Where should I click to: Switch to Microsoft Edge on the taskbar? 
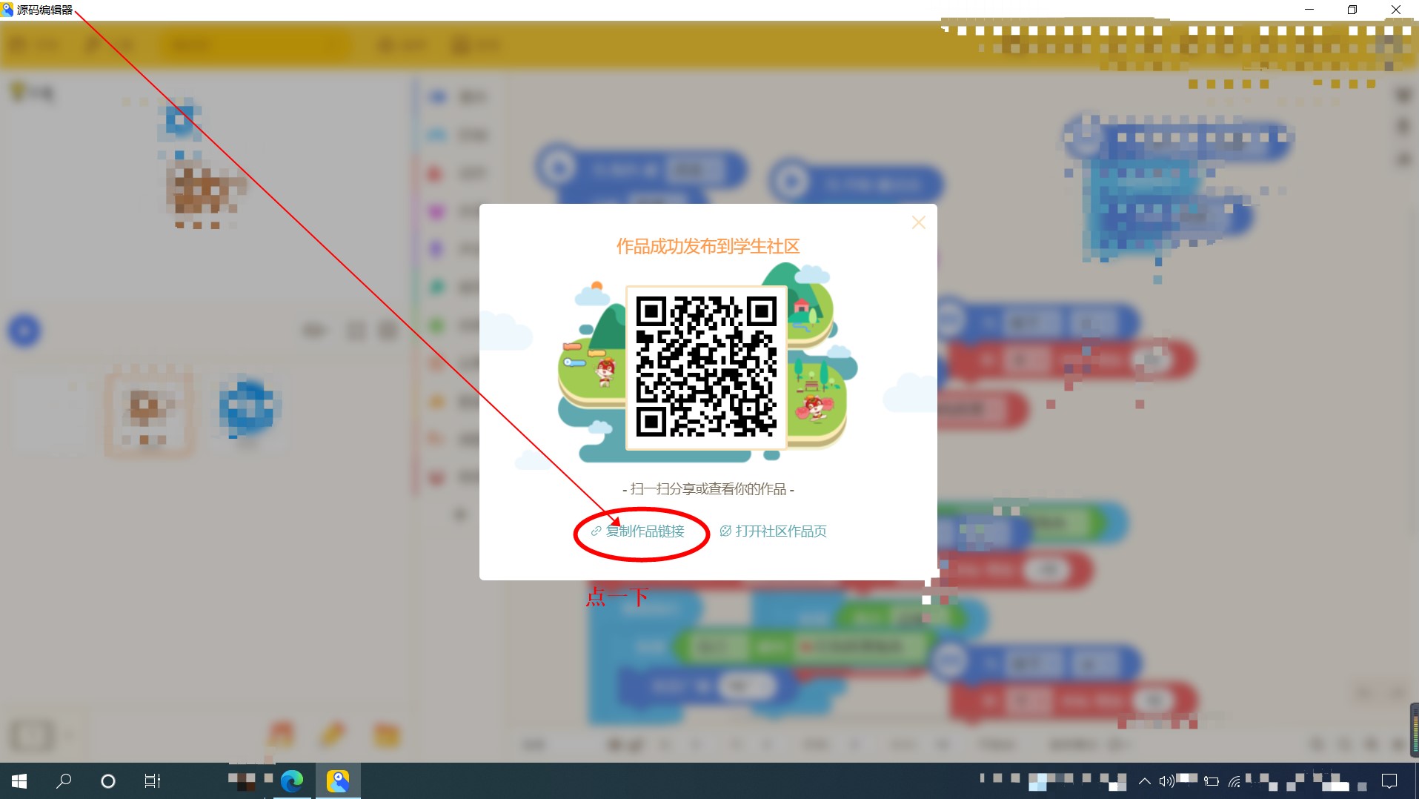click(292, 781)
